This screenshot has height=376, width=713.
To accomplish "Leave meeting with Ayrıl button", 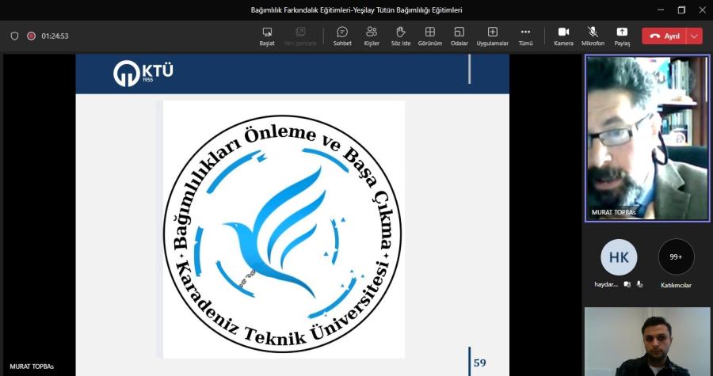I will [665, 36].
